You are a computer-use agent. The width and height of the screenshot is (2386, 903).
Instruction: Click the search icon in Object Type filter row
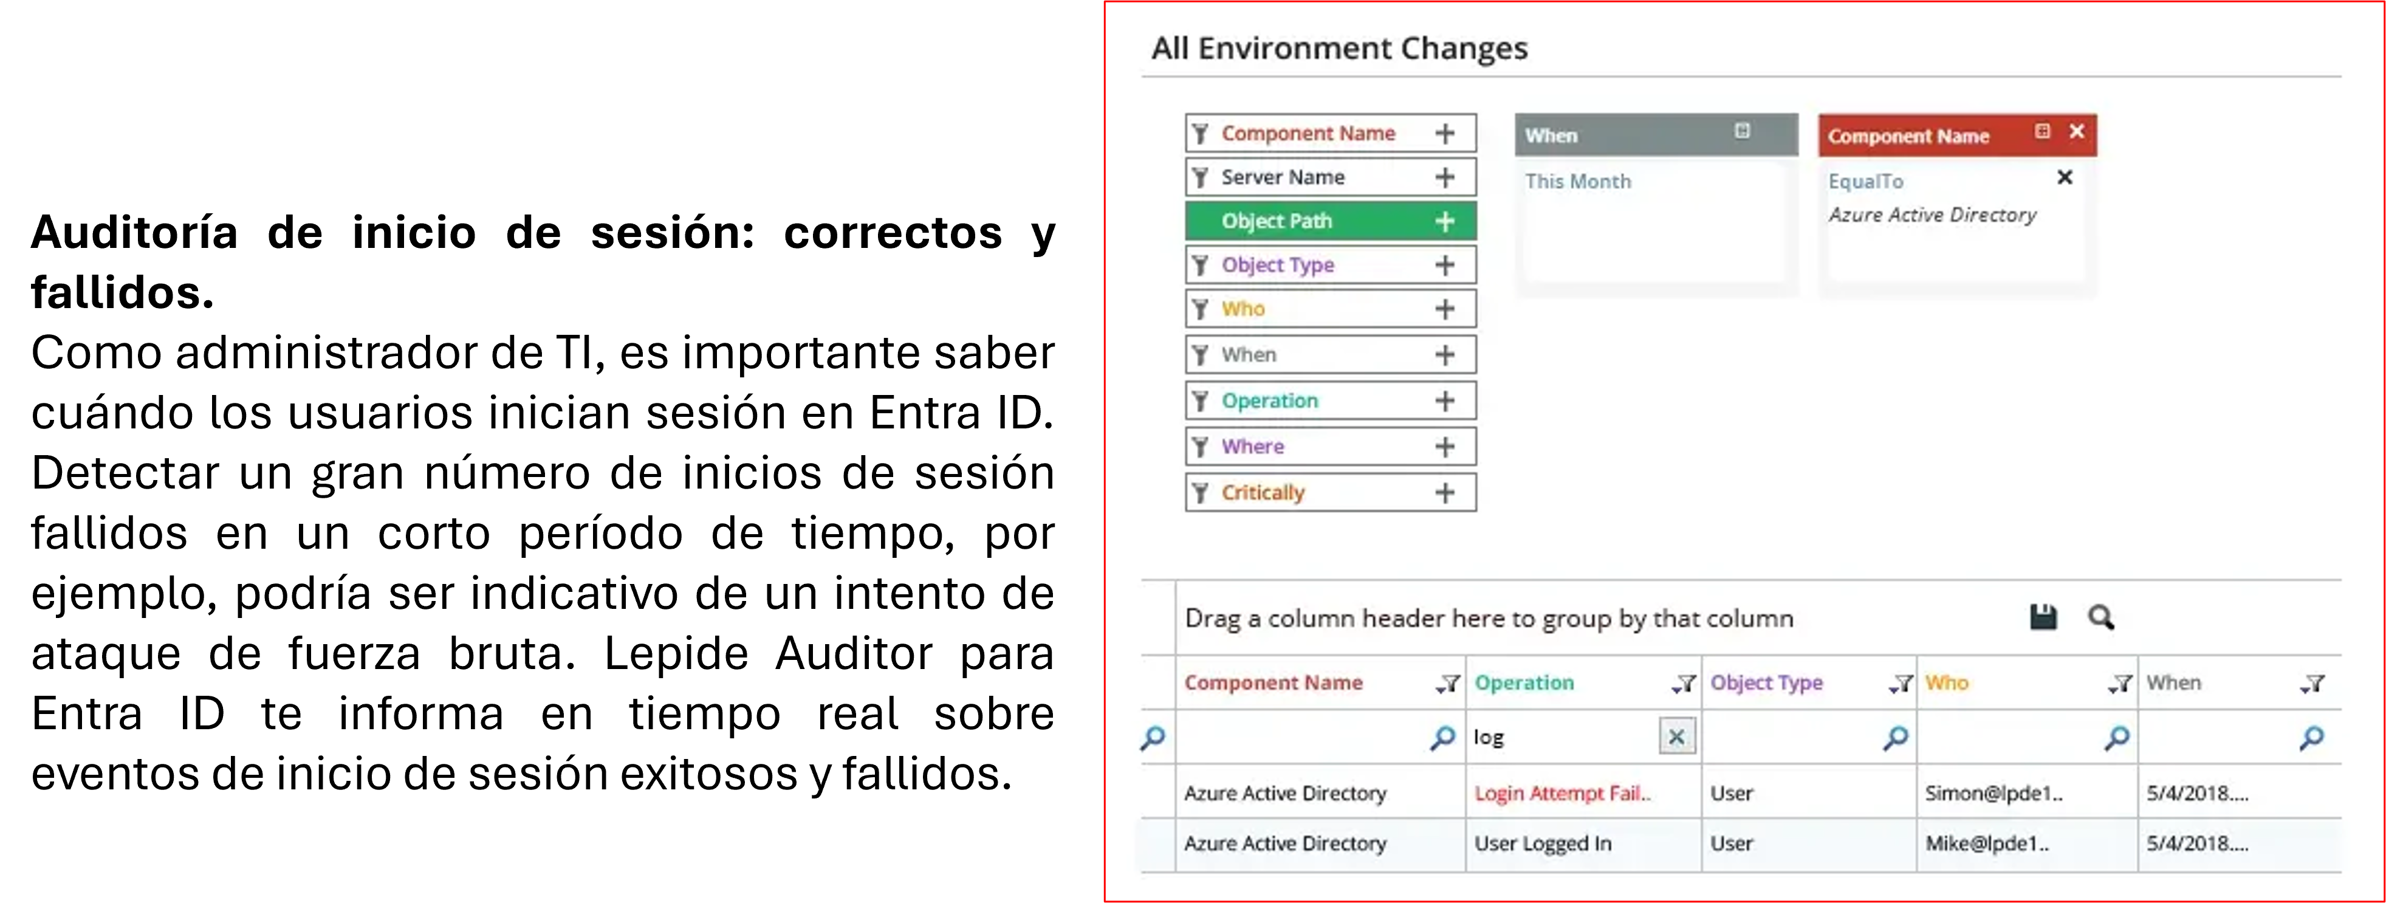pyautogui.click(x=1895, y=737)
